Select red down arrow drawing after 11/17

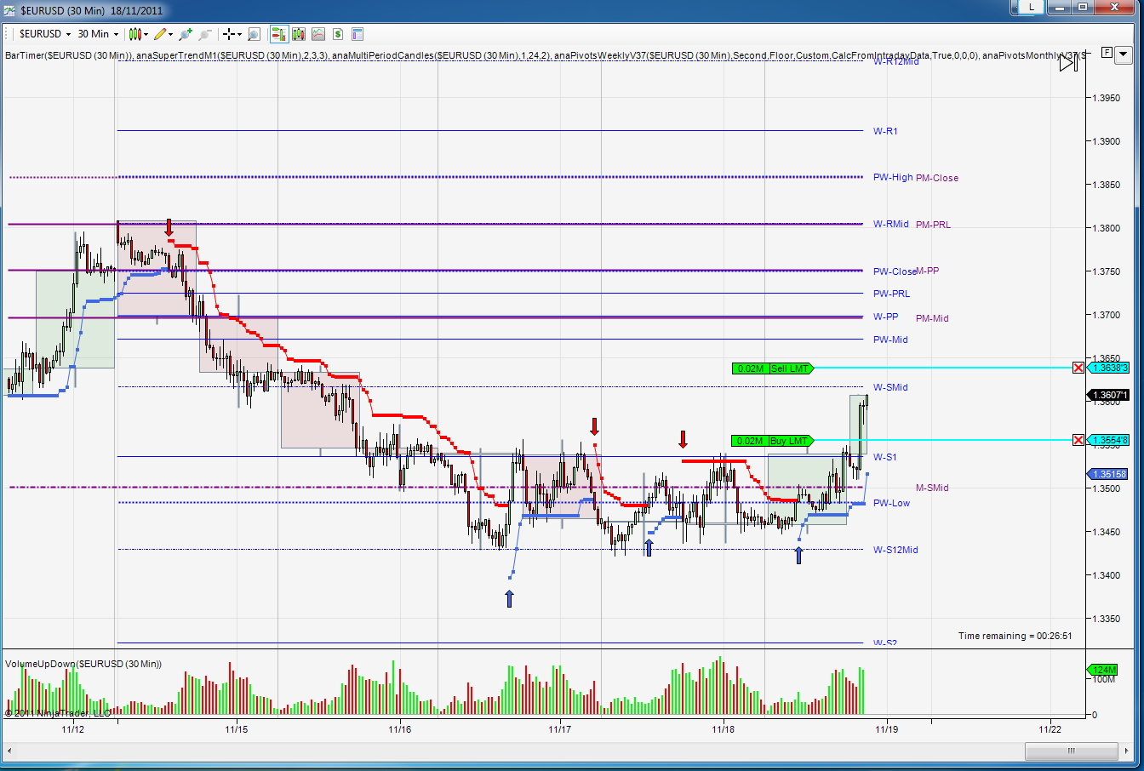[x=594, y=425]
